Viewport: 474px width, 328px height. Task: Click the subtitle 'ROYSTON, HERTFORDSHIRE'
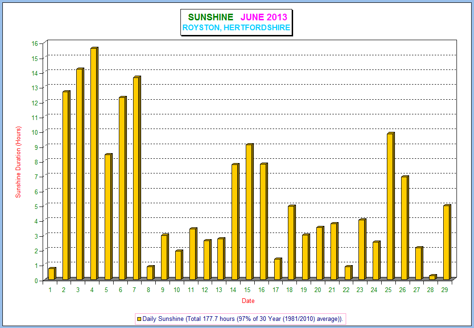236,28
